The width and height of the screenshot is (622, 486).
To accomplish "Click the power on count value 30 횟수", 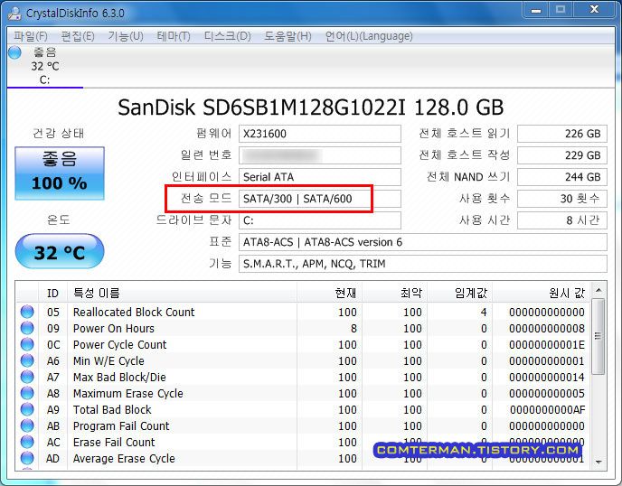I will [562, 199].
